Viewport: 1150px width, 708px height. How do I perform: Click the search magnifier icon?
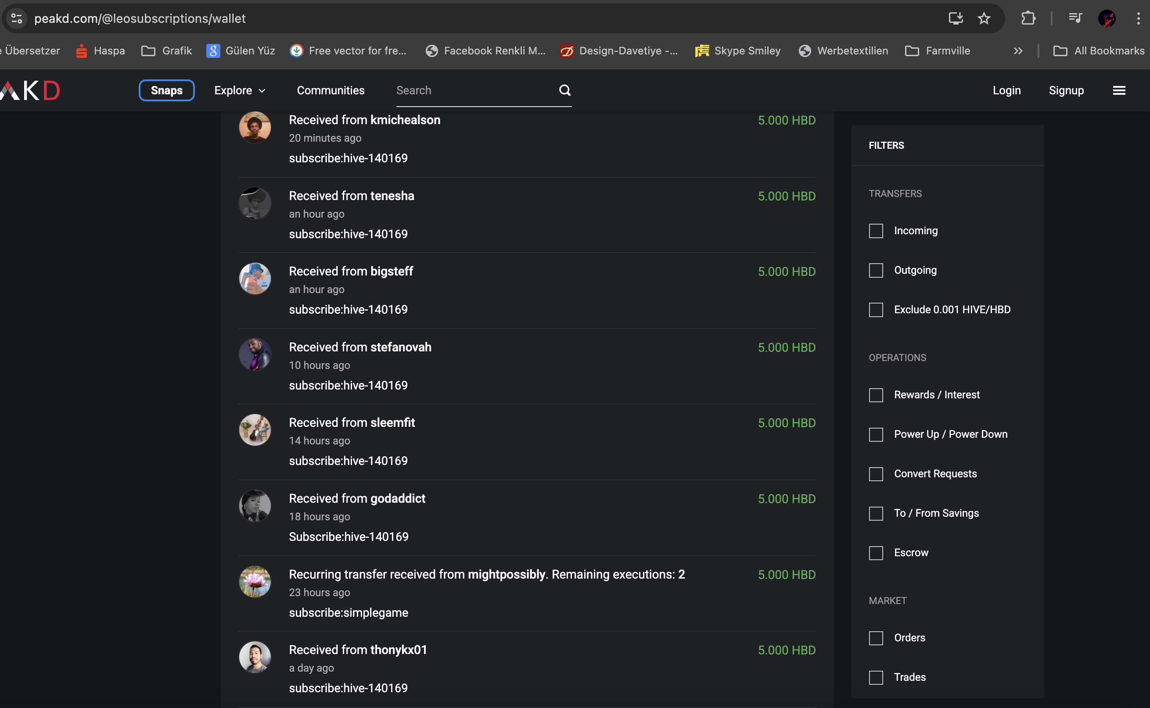coord(564,90)
